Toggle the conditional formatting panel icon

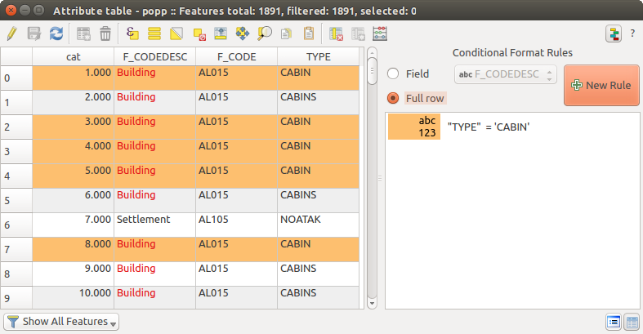(x=614, y=33)
